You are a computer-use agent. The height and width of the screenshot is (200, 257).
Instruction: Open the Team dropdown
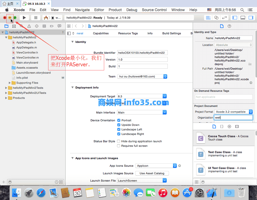coord(142,76)
